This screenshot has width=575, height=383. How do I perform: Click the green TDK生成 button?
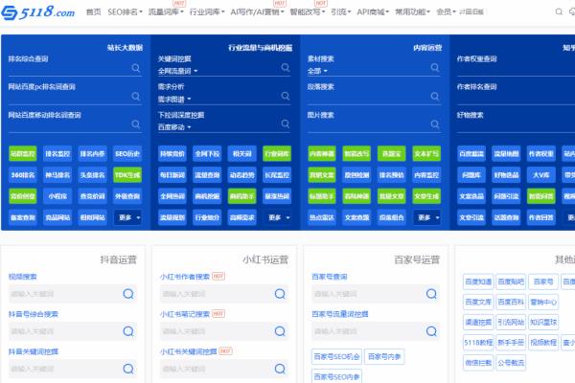[x=127, y=175]
